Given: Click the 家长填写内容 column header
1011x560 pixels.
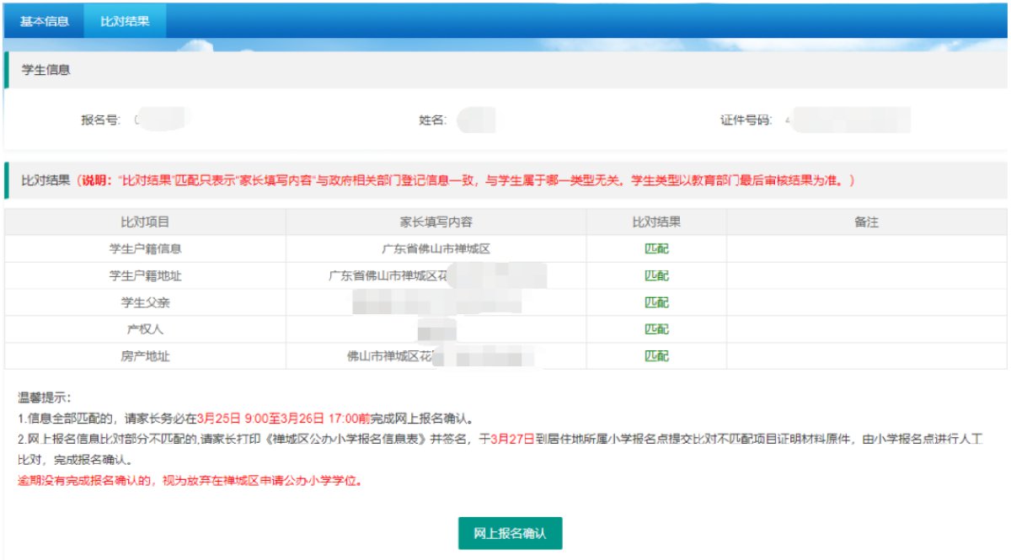Looking at the screenshot, I should (x=436, y=222).
